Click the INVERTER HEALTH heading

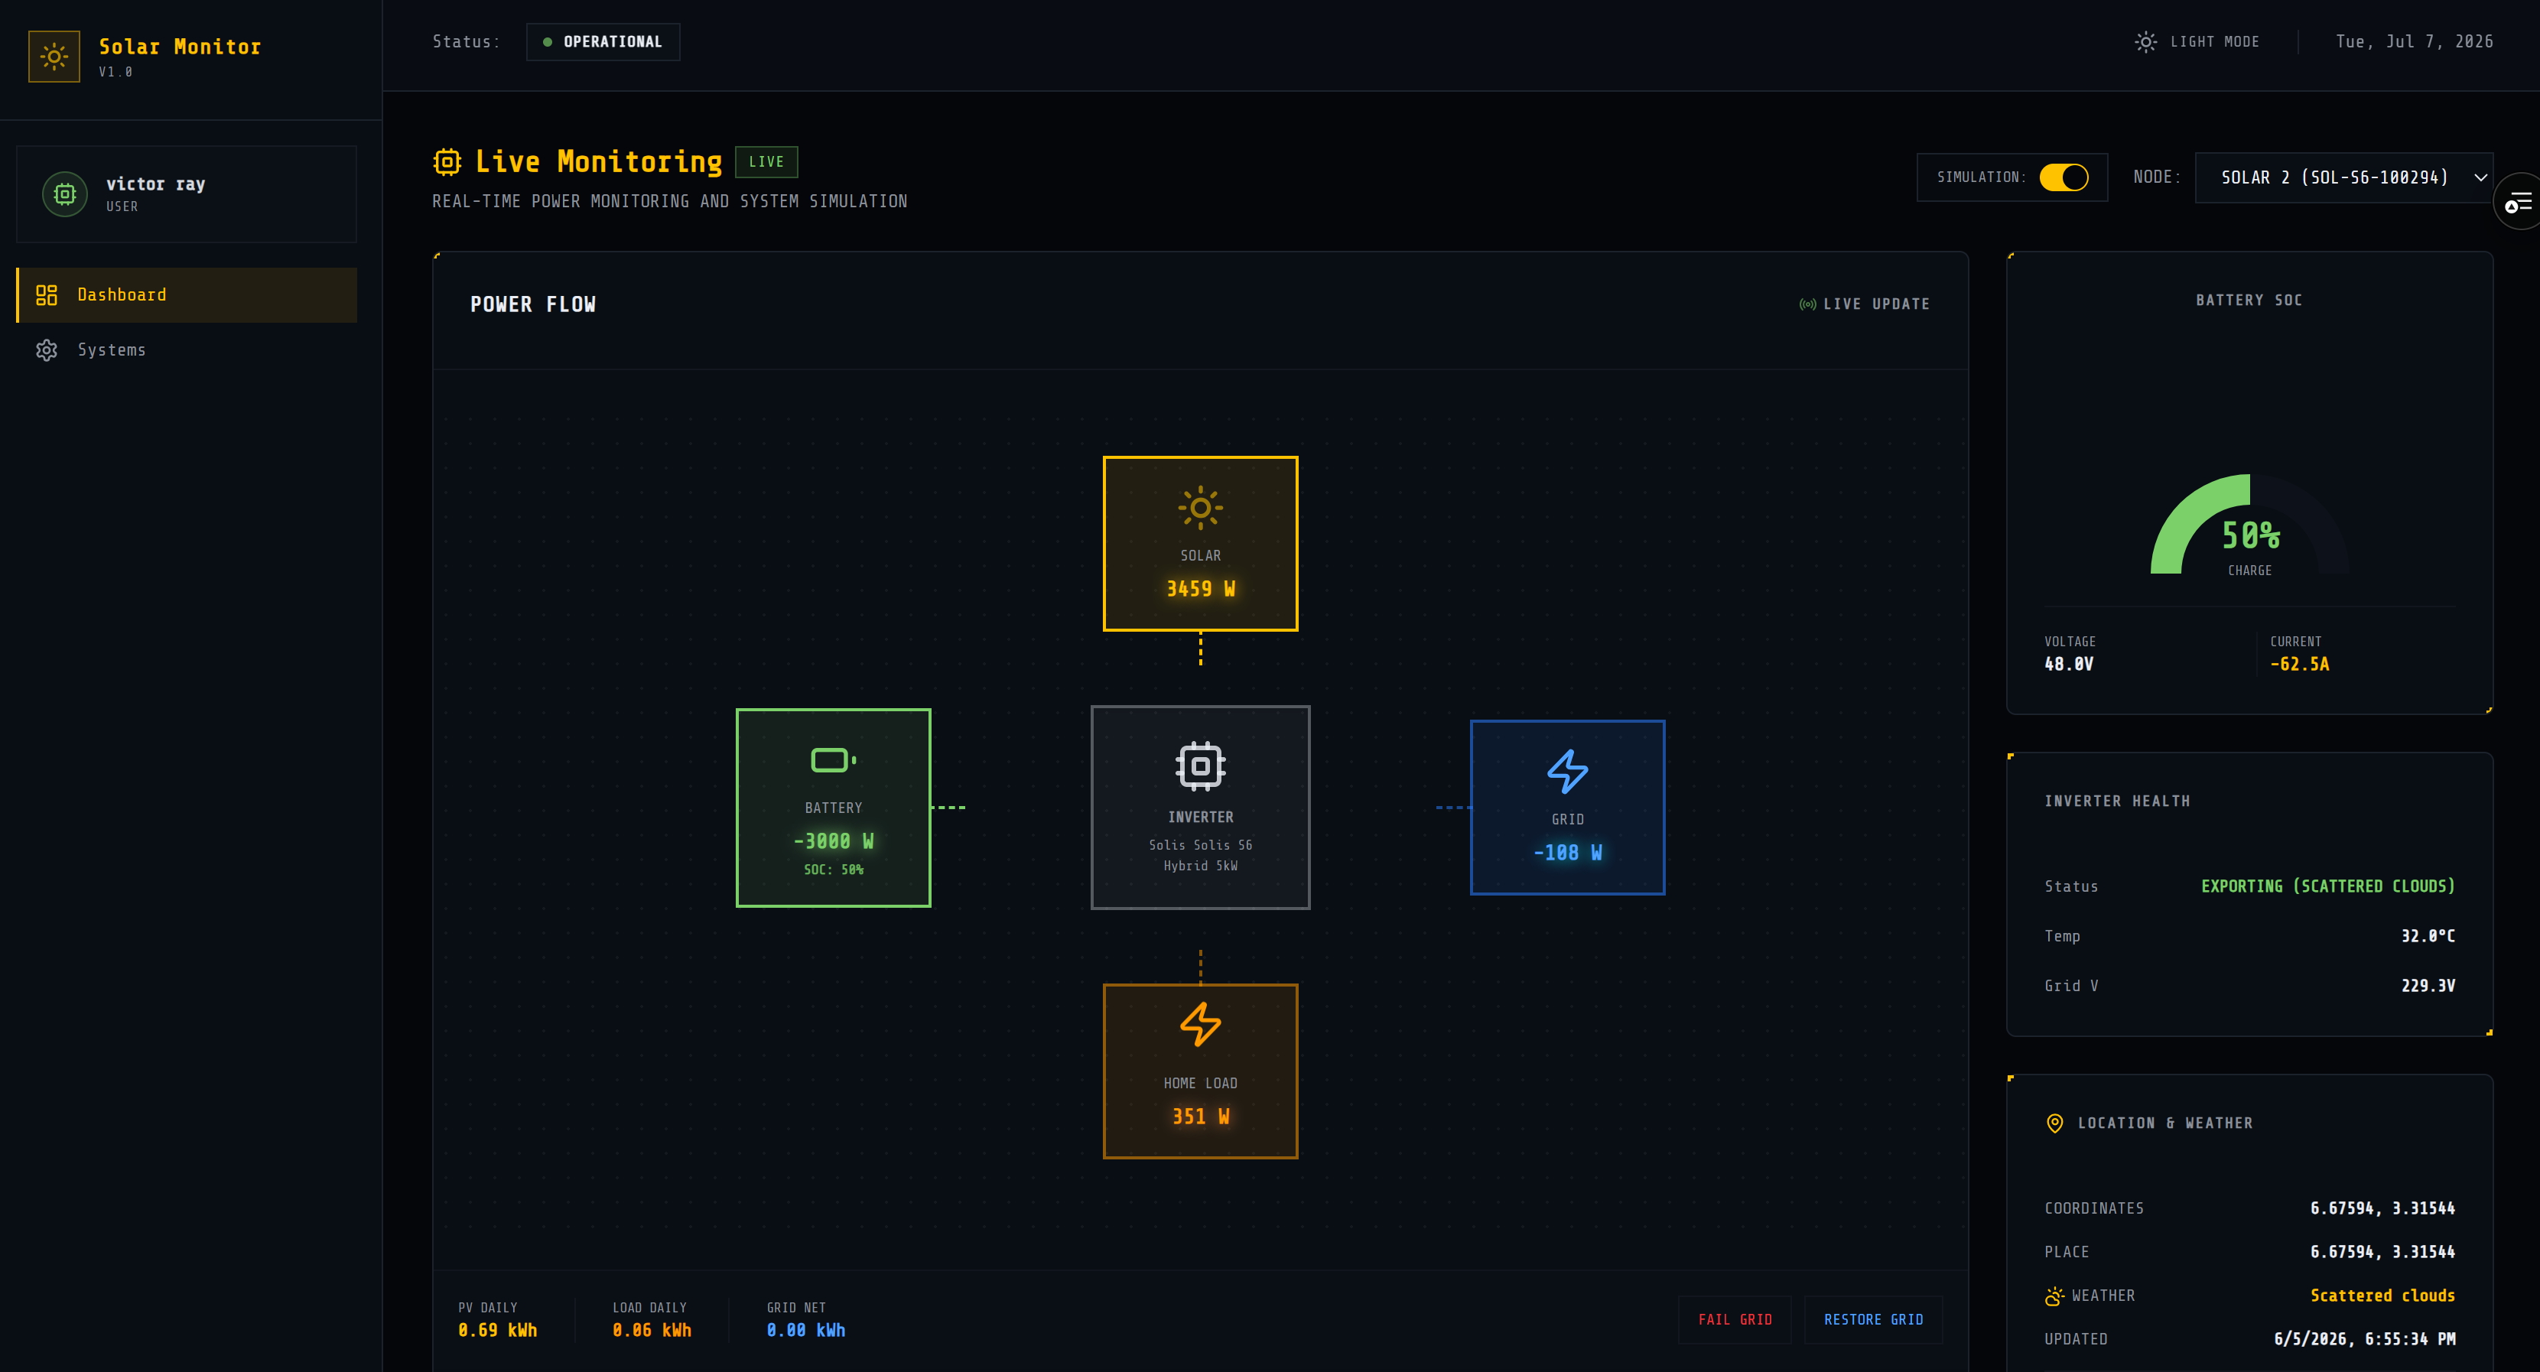click(2117, 801)
